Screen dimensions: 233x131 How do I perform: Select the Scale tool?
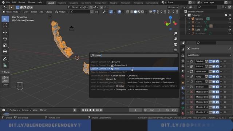click(5, 45)
